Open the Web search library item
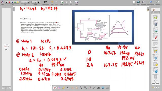Viewport: 162px width, 91px height. click(155, 72)
